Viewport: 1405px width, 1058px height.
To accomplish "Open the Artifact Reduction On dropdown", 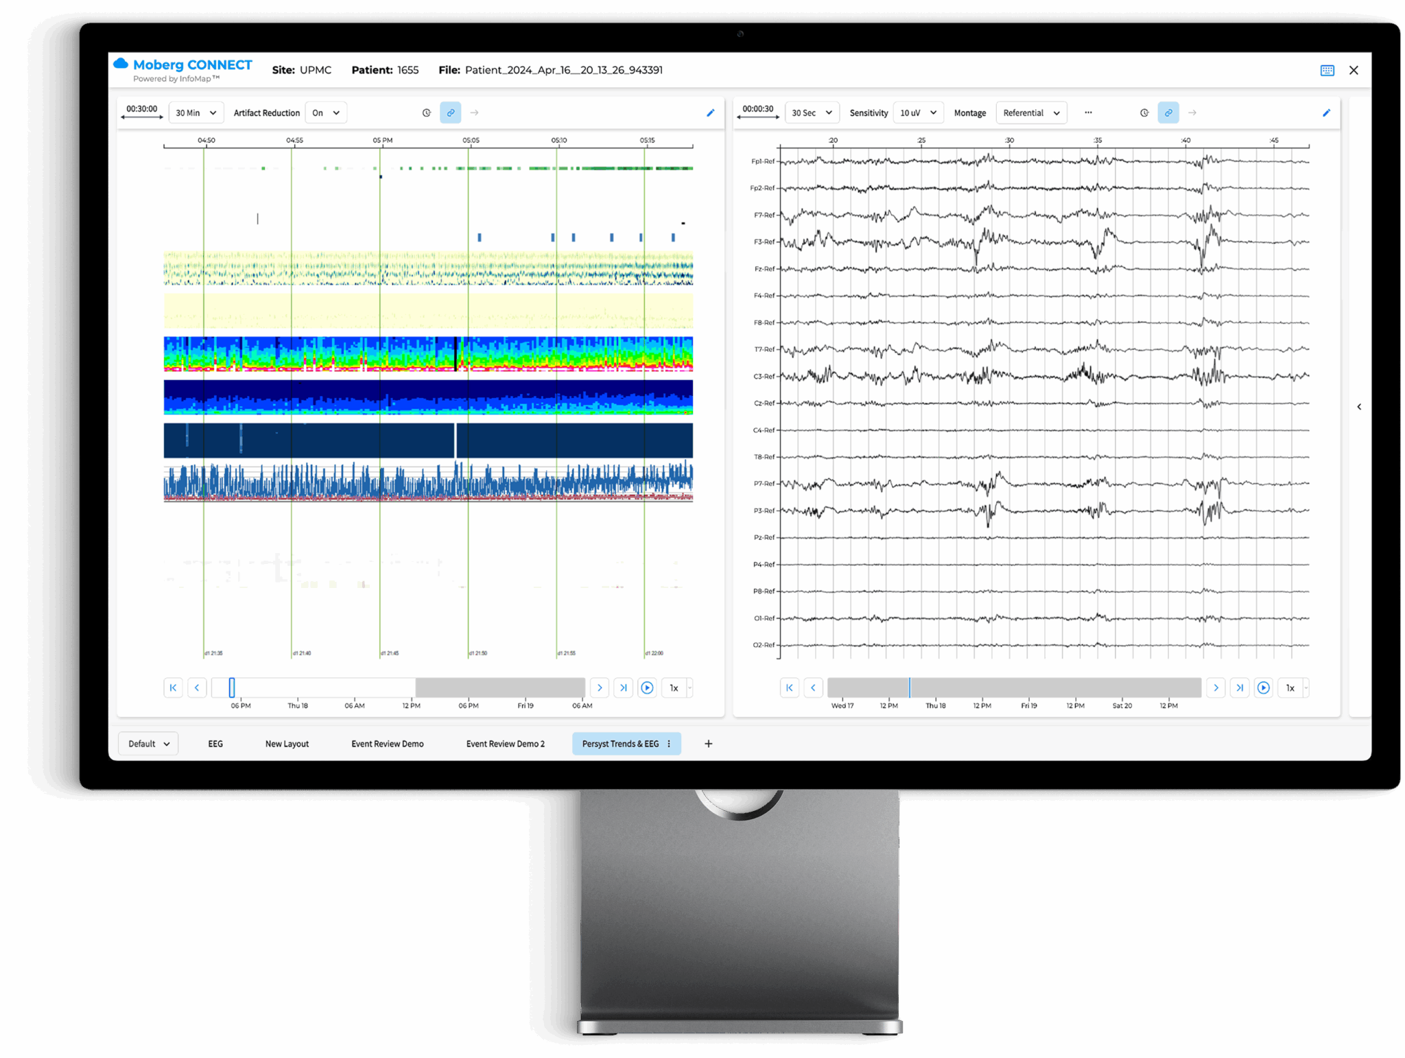I will pyautogui.click(x=325, y=113).
